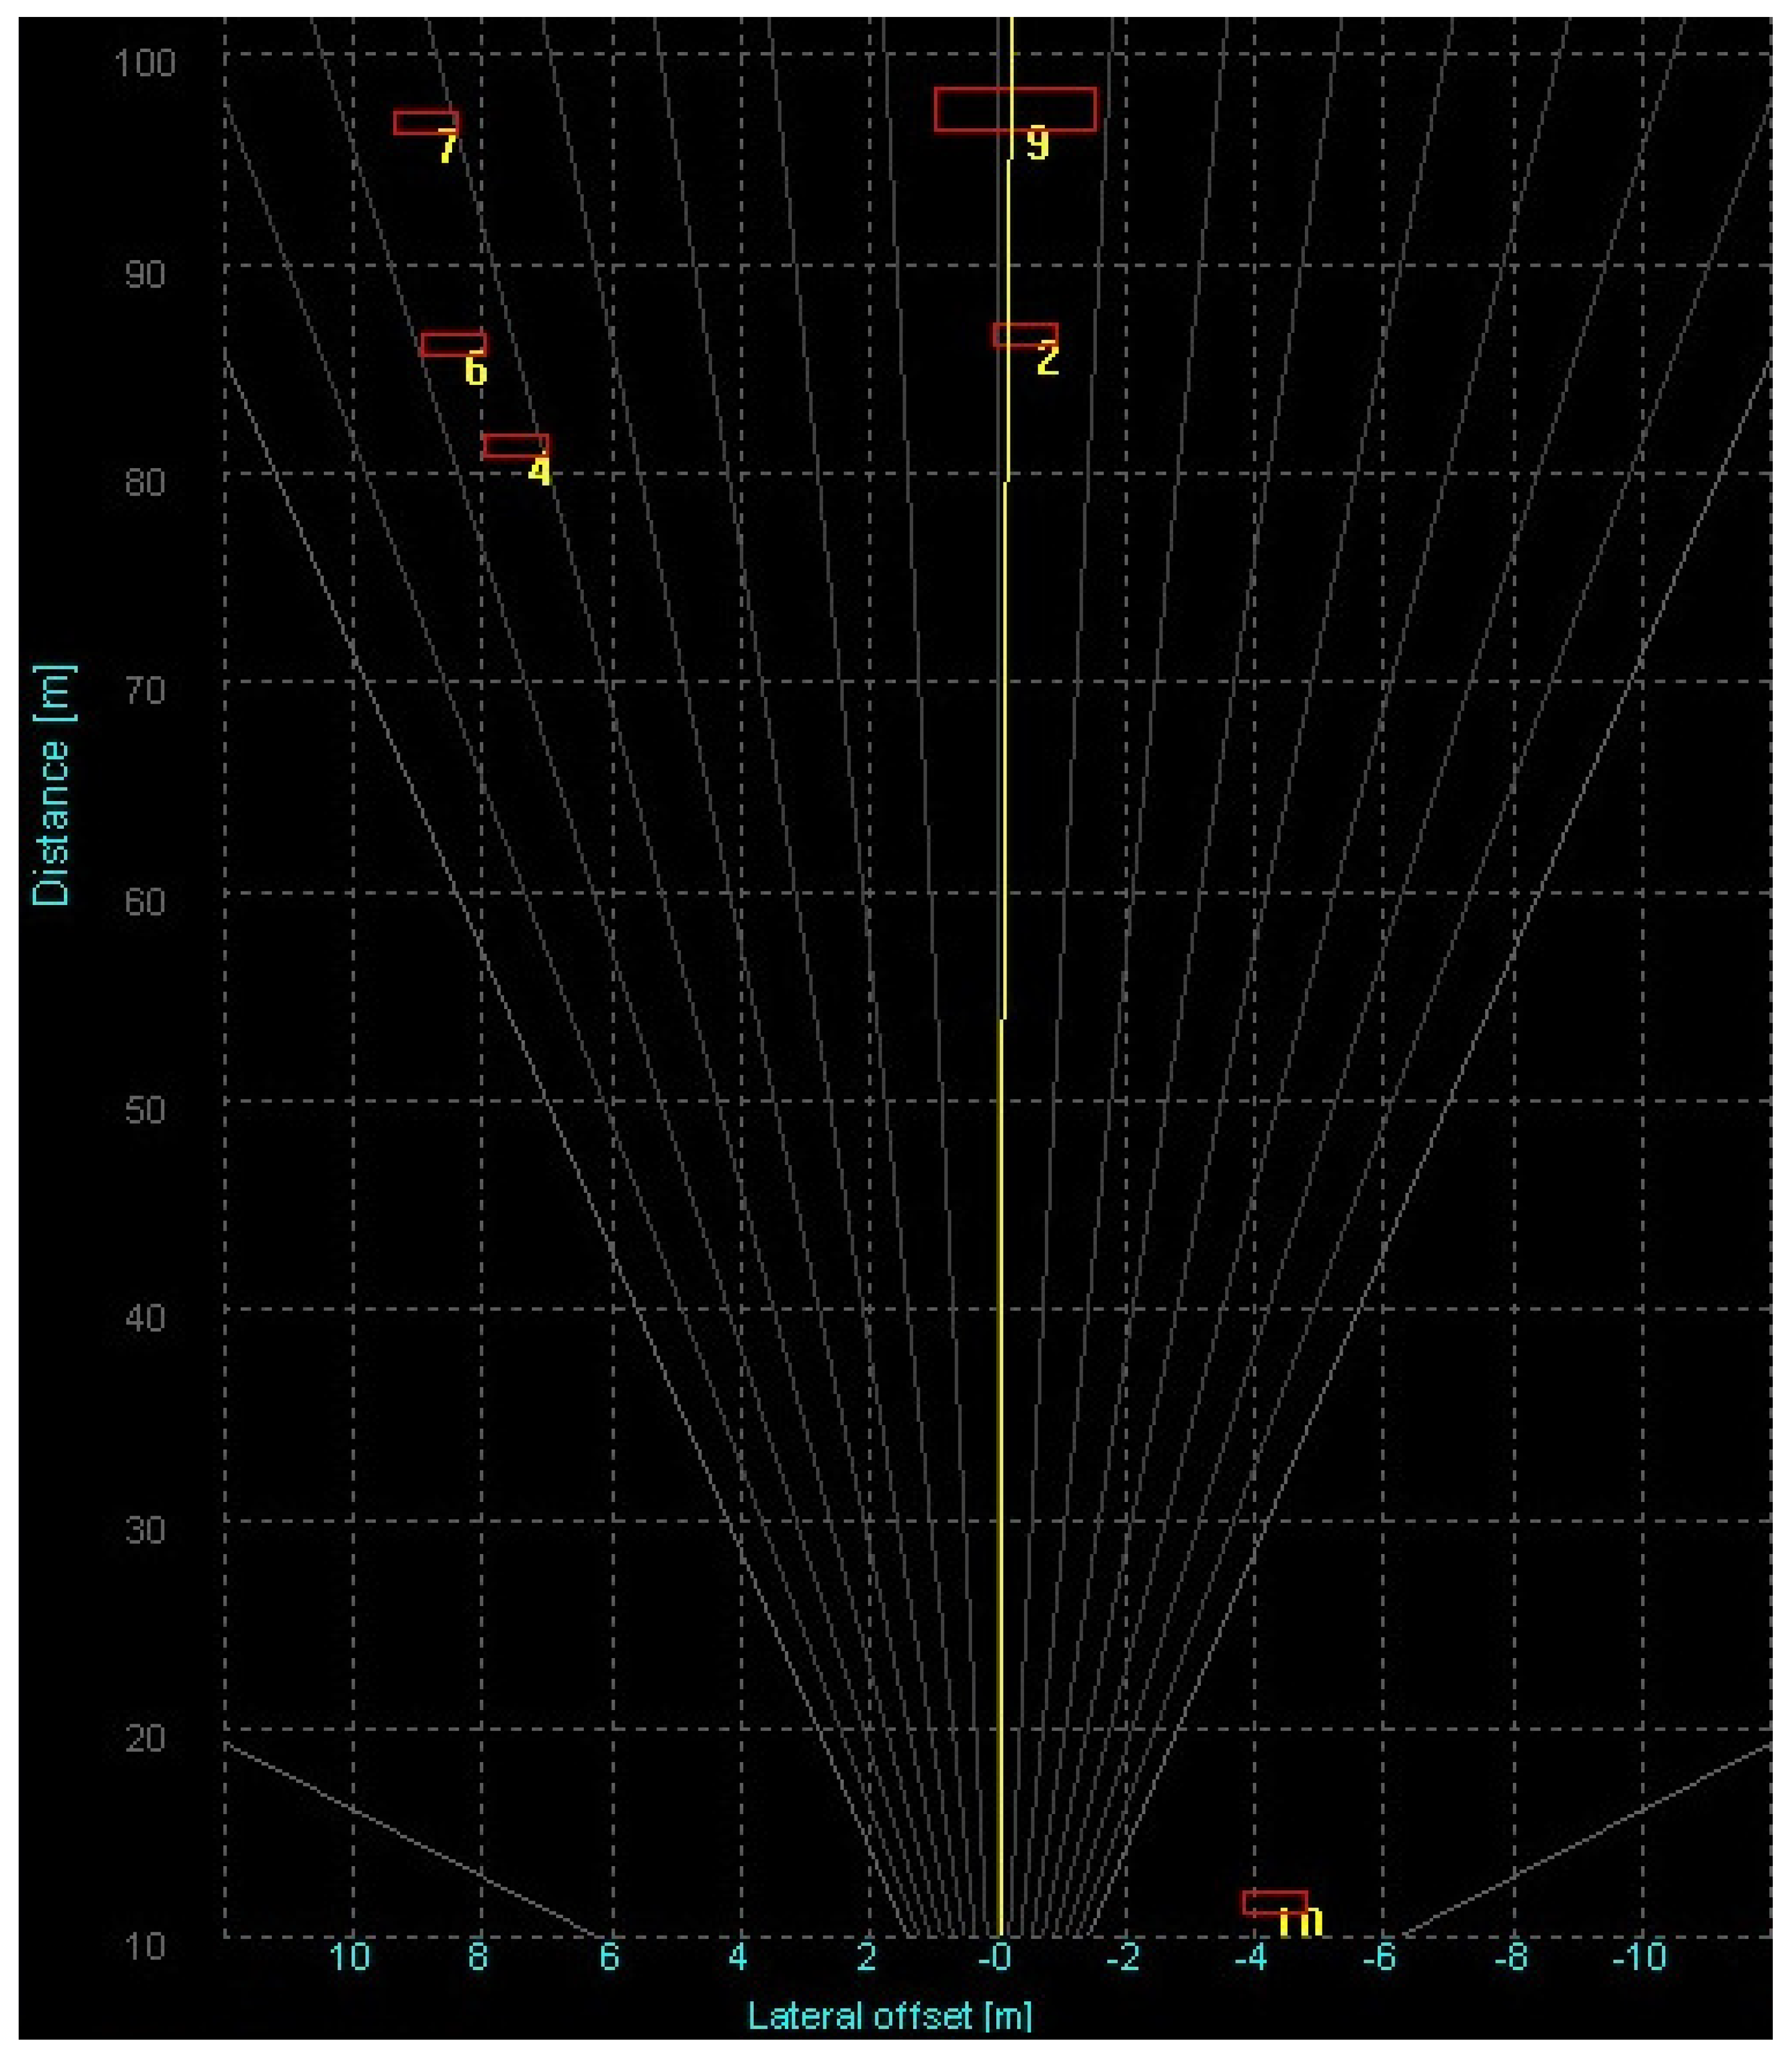Click the red object box numbered 4
The width and height of the screenshot is (1792, 2060).
515,446
